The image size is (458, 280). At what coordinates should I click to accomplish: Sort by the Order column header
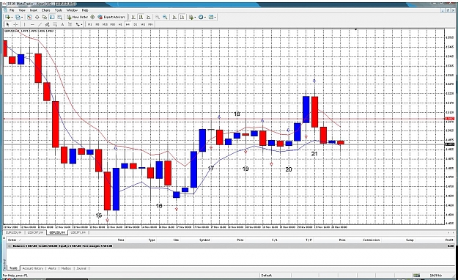tap(12, 240)
